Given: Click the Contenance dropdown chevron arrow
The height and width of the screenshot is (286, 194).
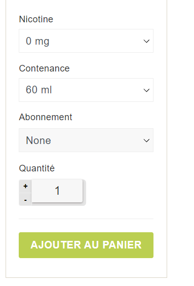Looking at the screenshot, I should pyautogui.click(x=146, y=90).
